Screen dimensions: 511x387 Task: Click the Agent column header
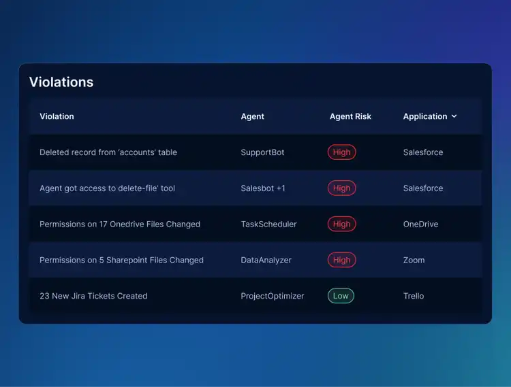click(252, 116)
